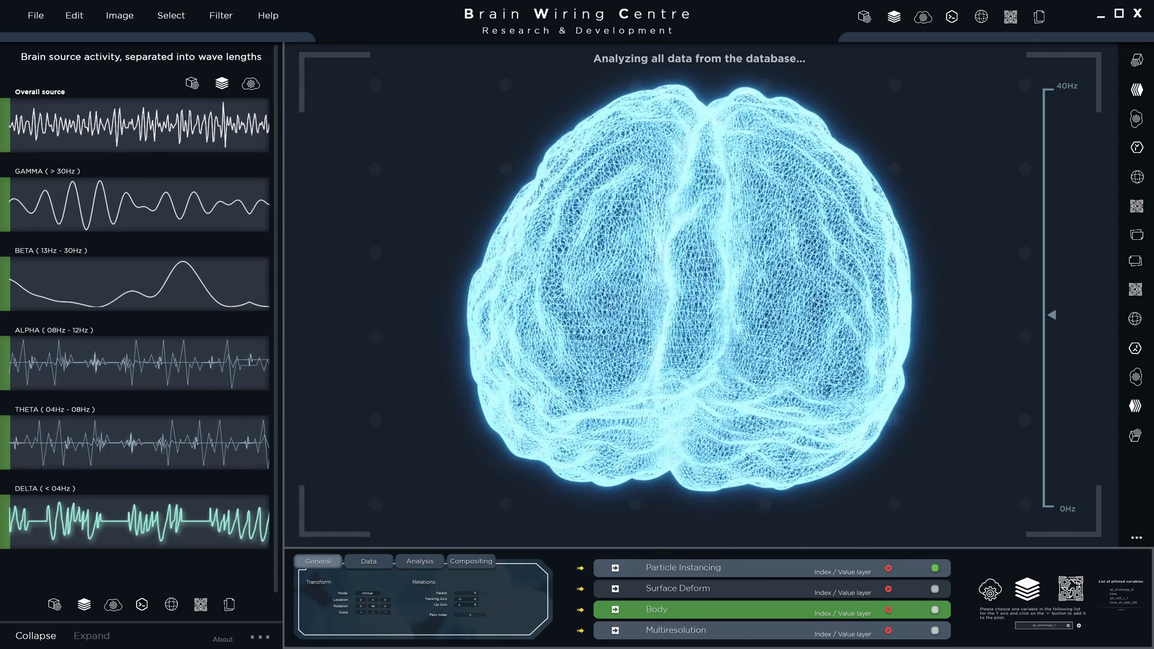The width and height of the screenshot is (1154, 649).
Task: Toggle the Multiresolution layer switch
Action: pos(935,630)
